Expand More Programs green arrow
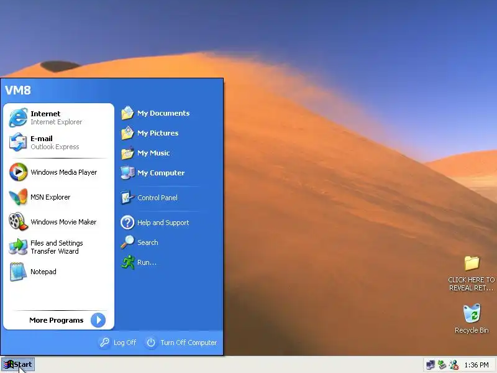Screen dimensions: 497x373 point(98,320)
